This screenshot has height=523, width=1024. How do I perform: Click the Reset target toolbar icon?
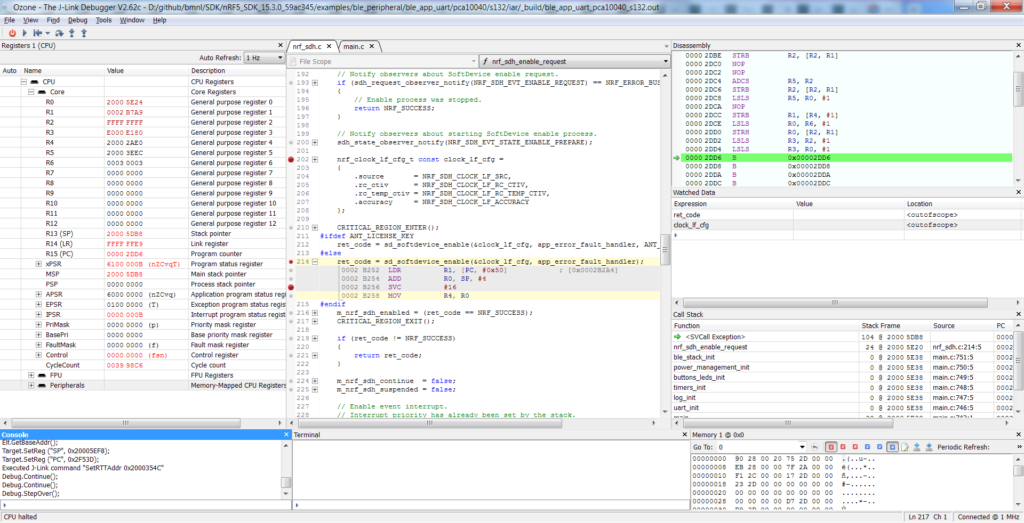pos(38,33)
